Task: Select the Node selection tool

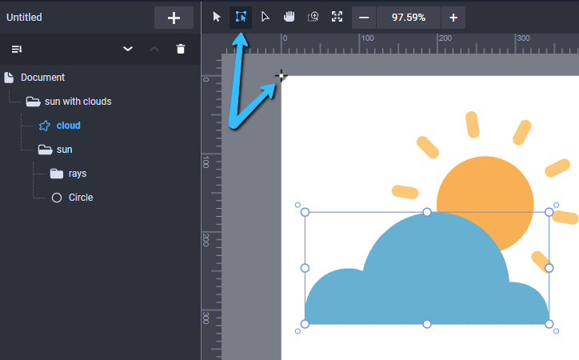Action: click(x=265, y=17)
